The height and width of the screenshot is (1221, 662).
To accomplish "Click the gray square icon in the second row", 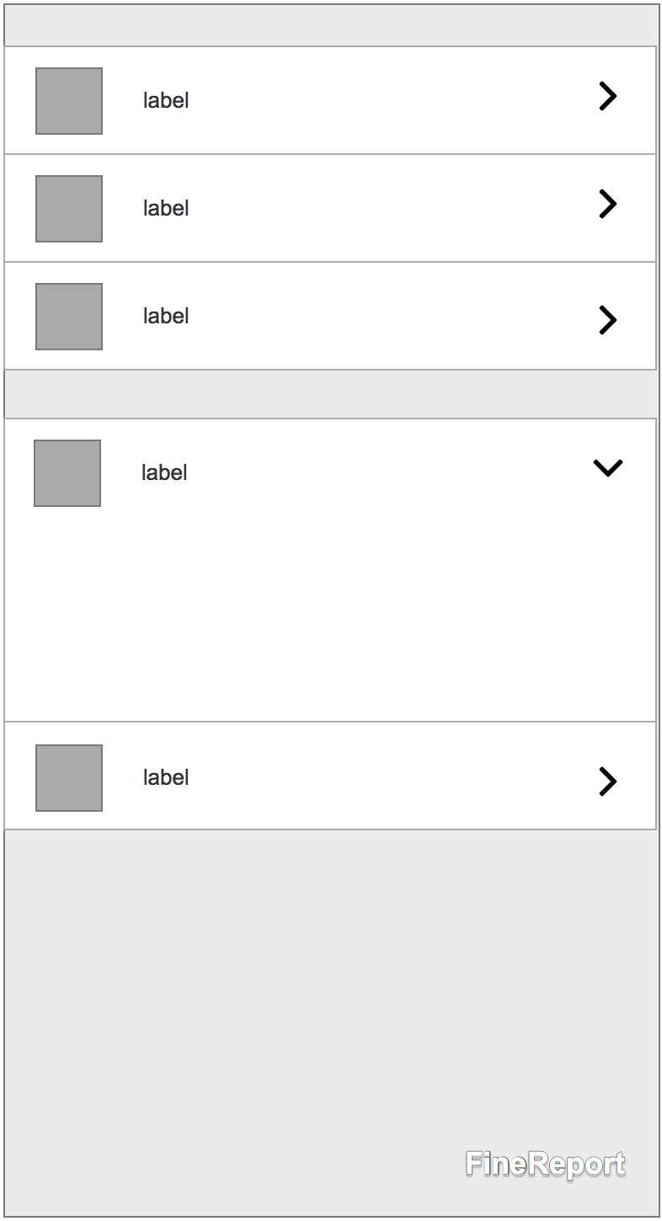I will (x=69, y=209).
